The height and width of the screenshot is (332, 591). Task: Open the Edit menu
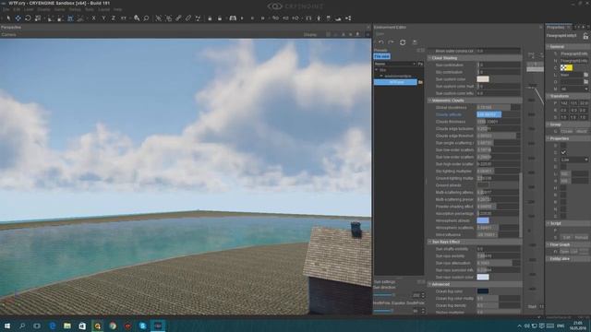tap(17, 9)
